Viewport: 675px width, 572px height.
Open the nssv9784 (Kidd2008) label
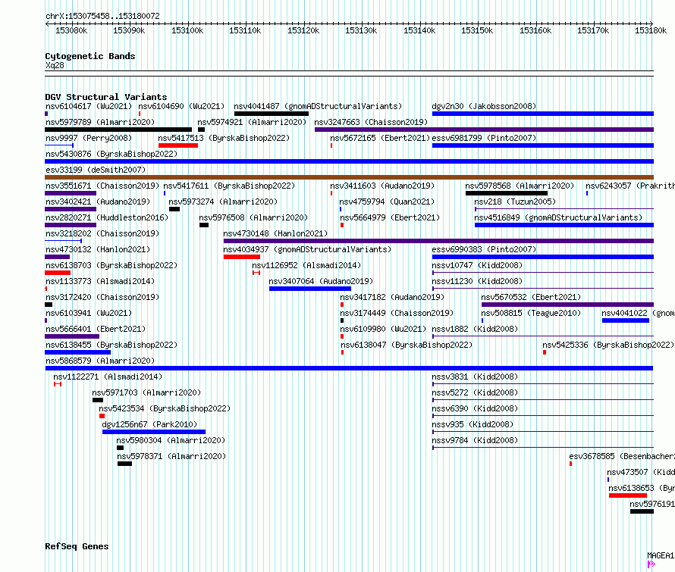(x=475, y=440)
